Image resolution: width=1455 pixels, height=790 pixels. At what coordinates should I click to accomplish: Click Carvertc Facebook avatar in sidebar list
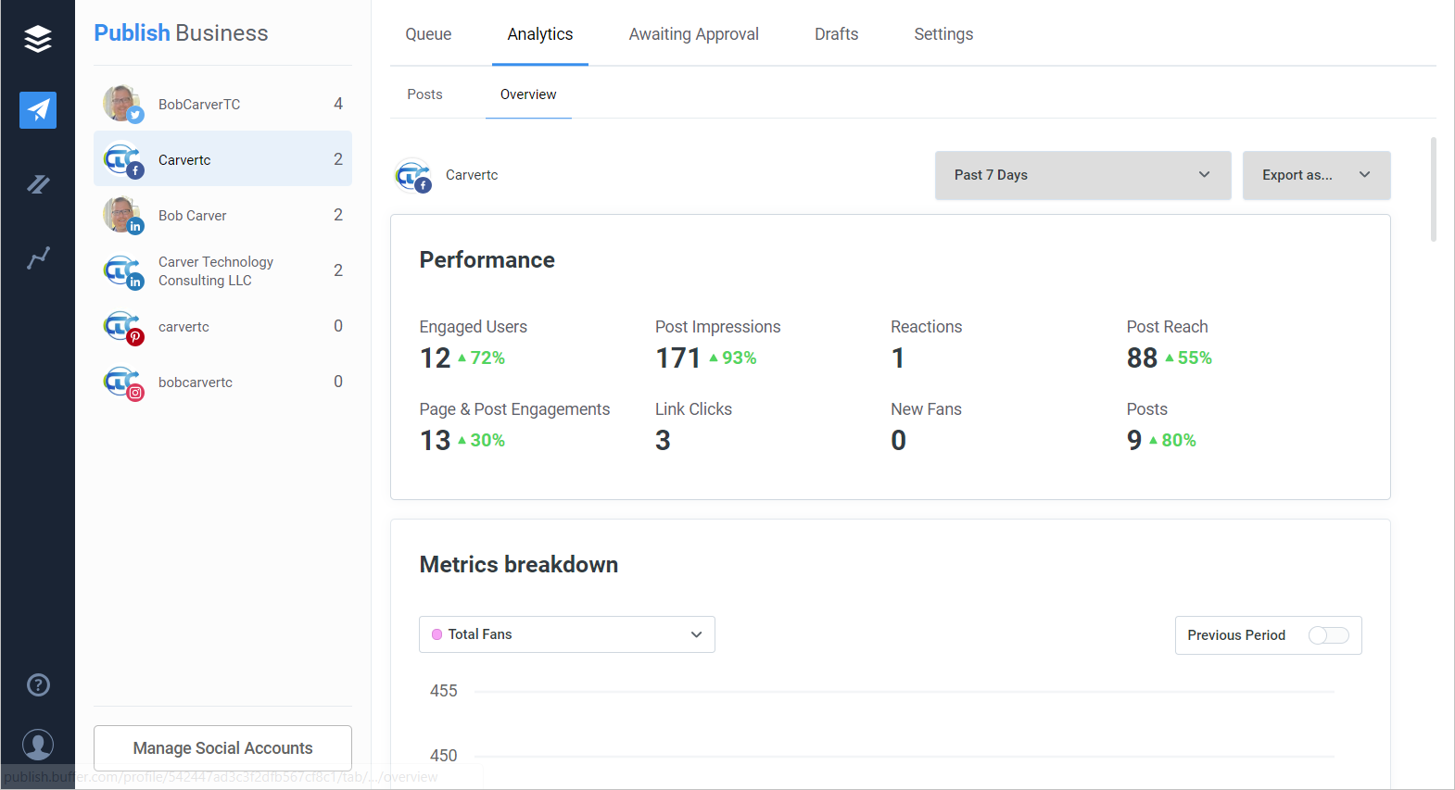[122, 159]
